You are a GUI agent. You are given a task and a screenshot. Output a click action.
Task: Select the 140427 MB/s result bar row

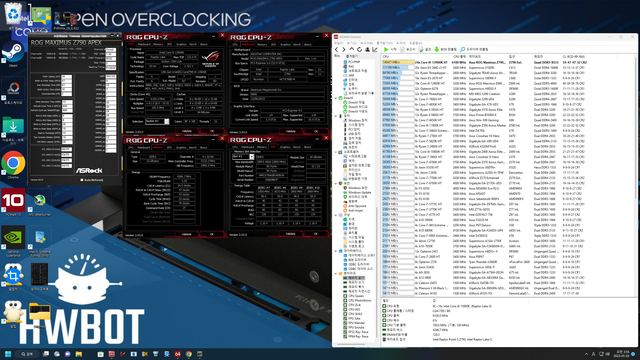pos(398,62)
